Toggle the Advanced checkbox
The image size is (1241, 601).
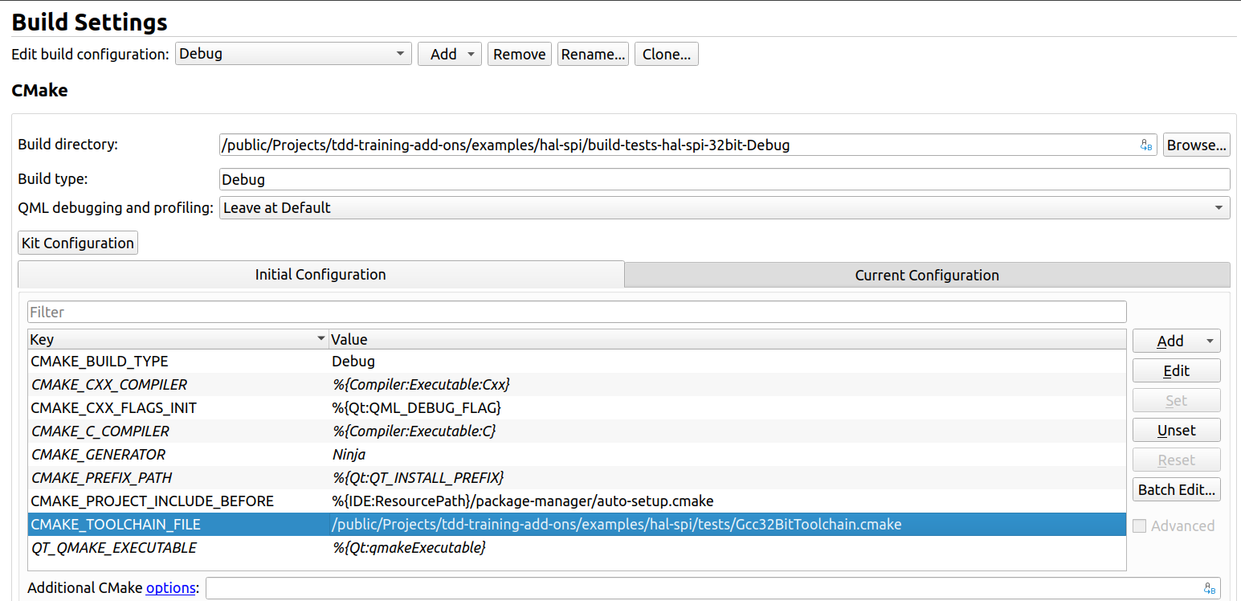click(1139, 526)
